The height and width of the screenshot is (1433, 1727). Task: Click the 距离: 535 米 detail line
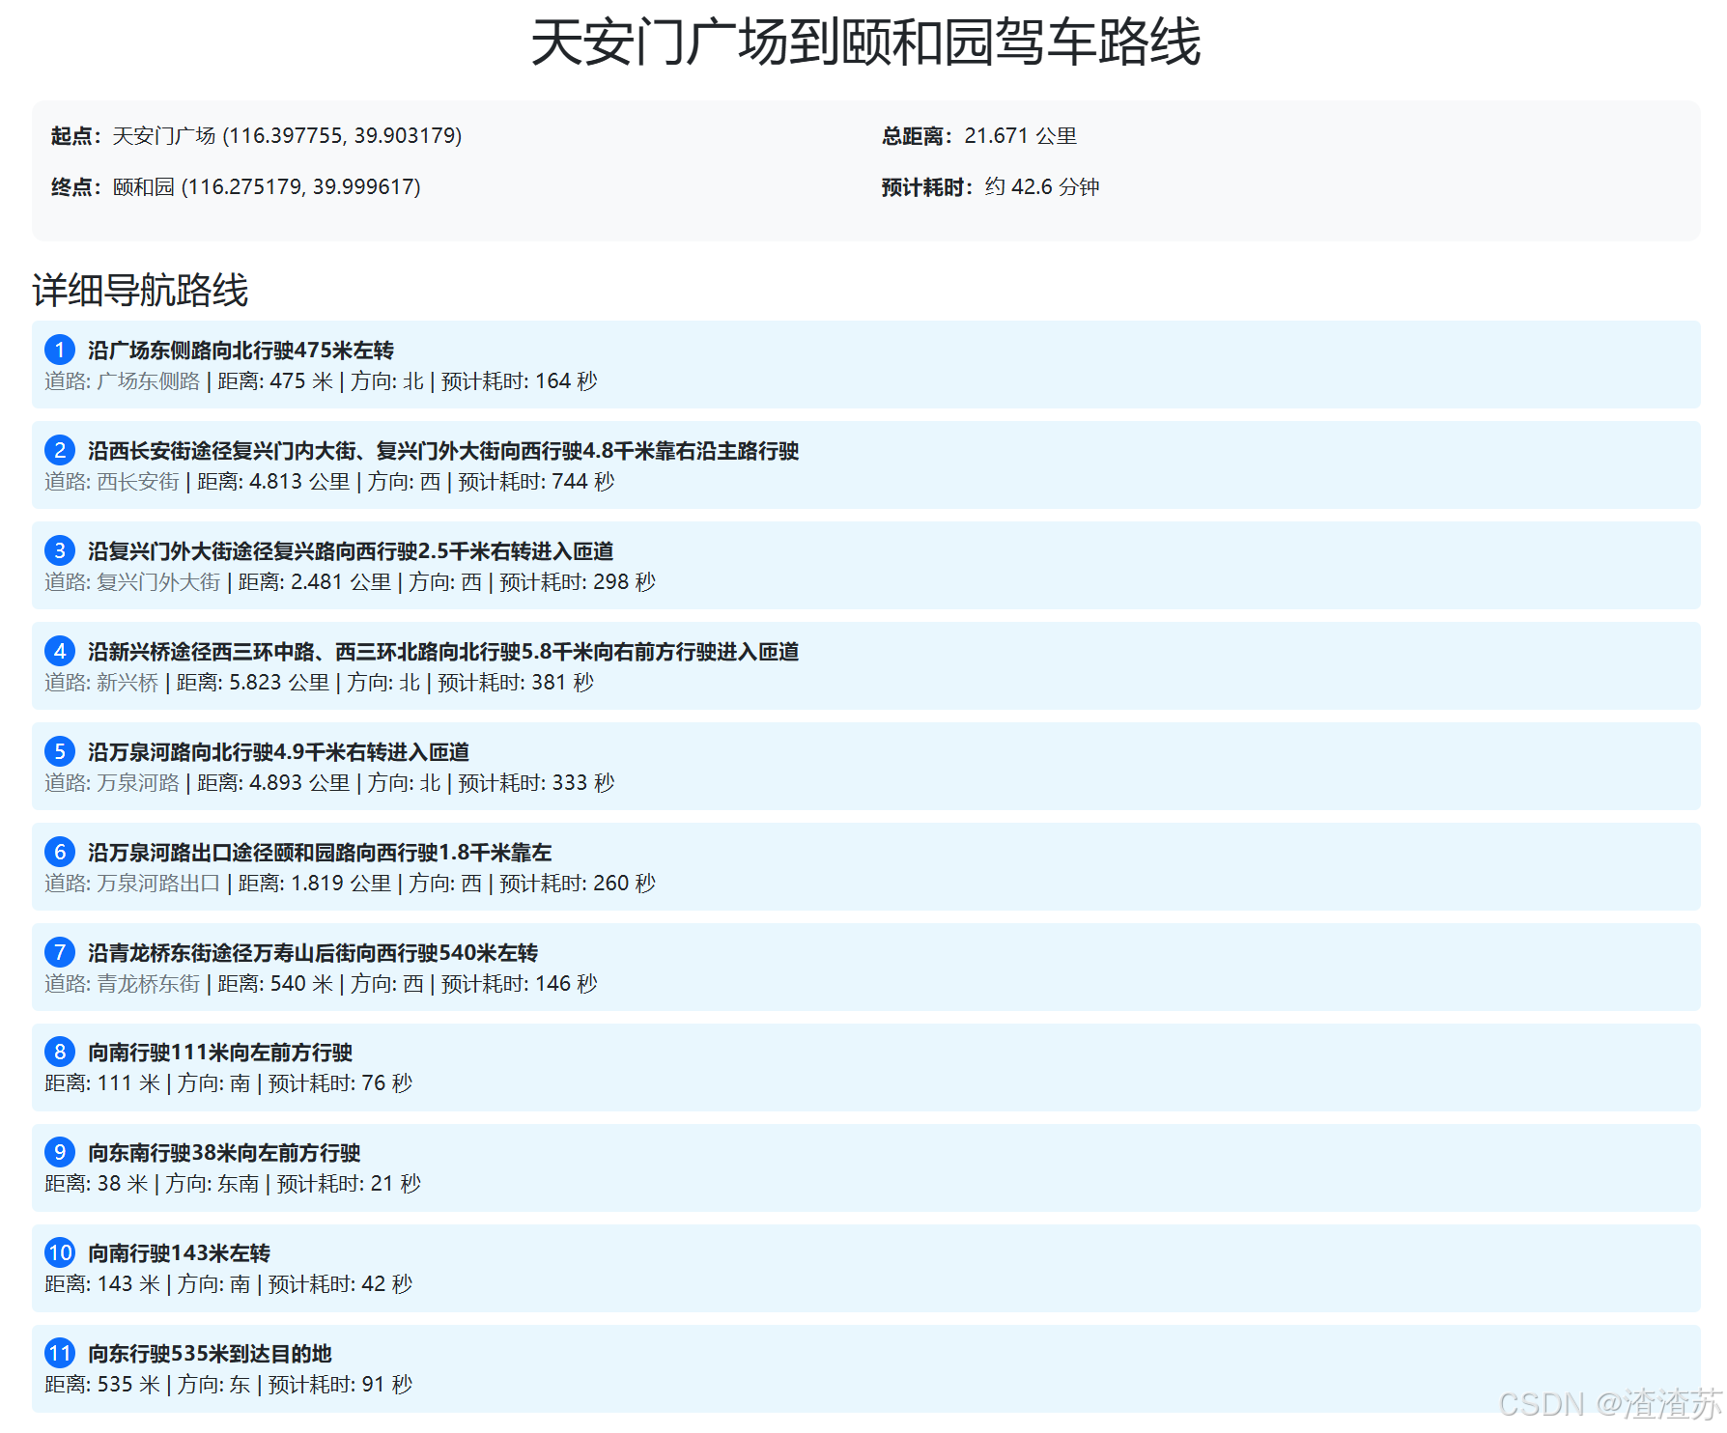tap(228, 1385)
